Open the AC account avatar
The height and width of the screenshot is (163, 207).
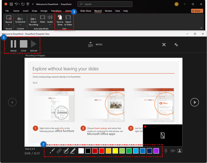point(176,4)
